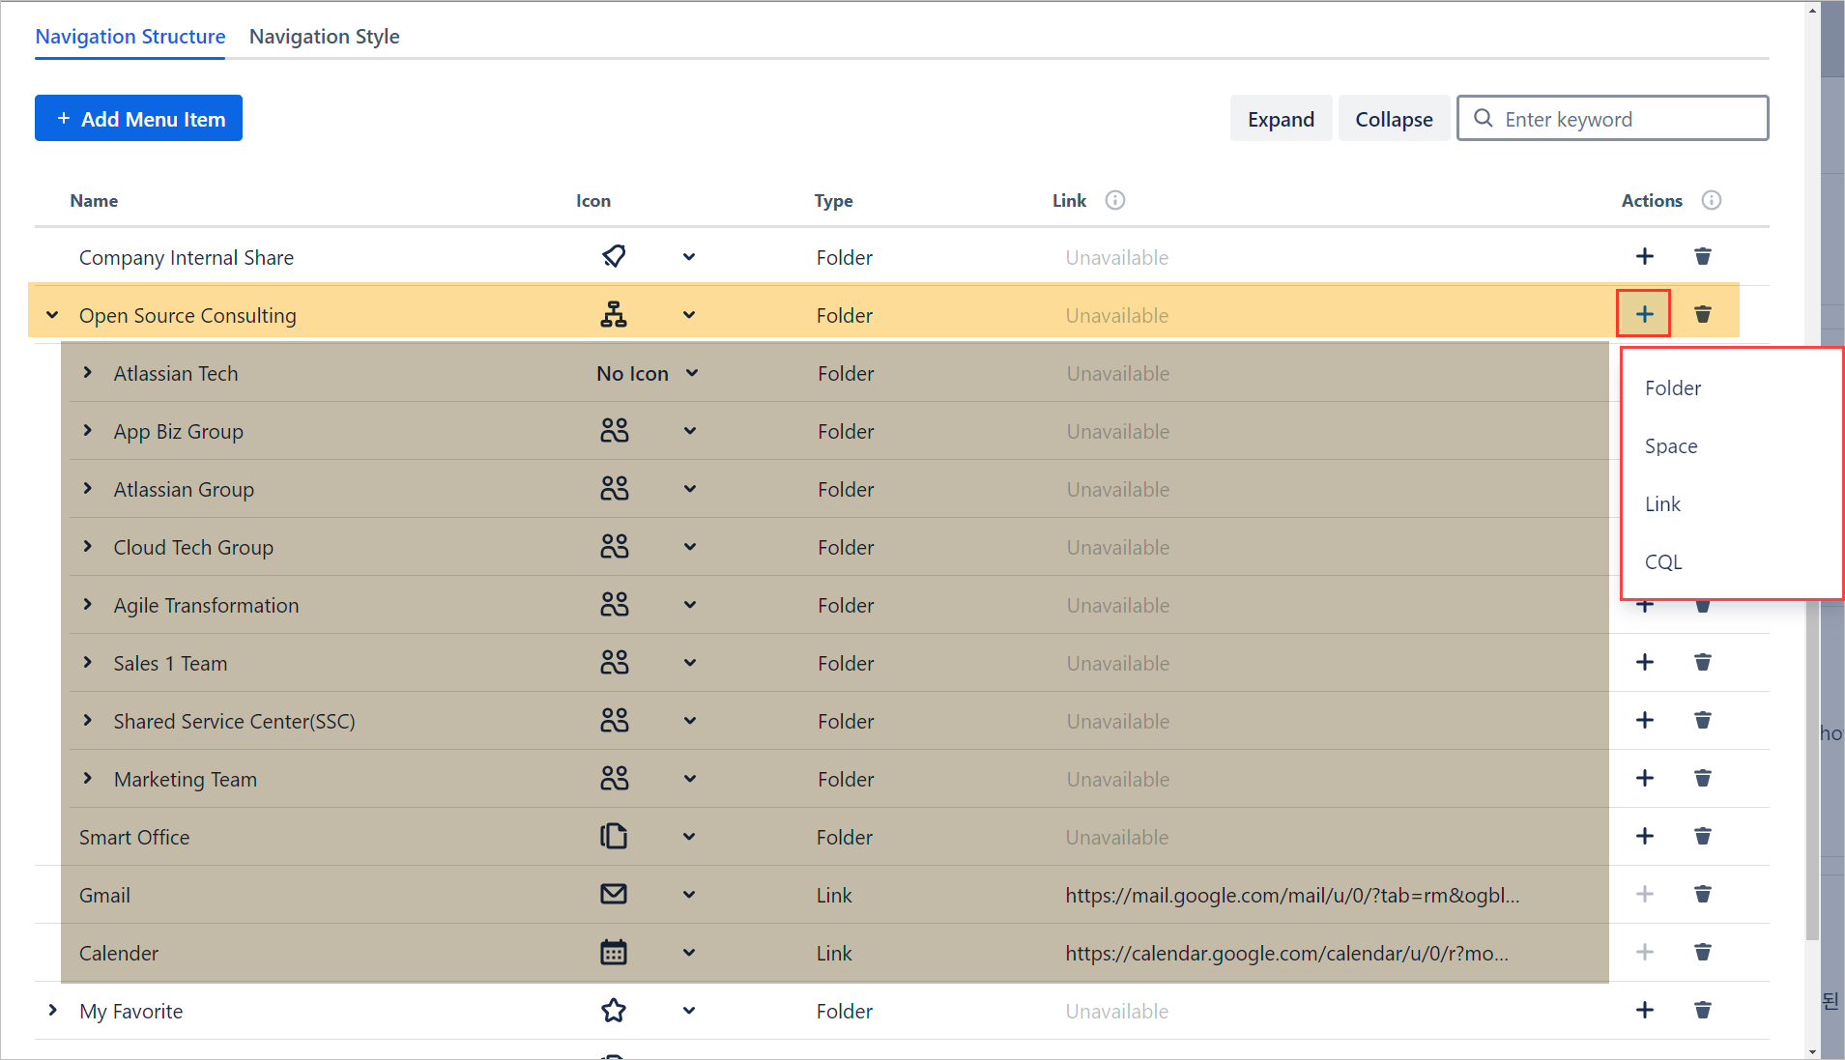Click the people icon for Marketing Team

click(x=615, y=778)
